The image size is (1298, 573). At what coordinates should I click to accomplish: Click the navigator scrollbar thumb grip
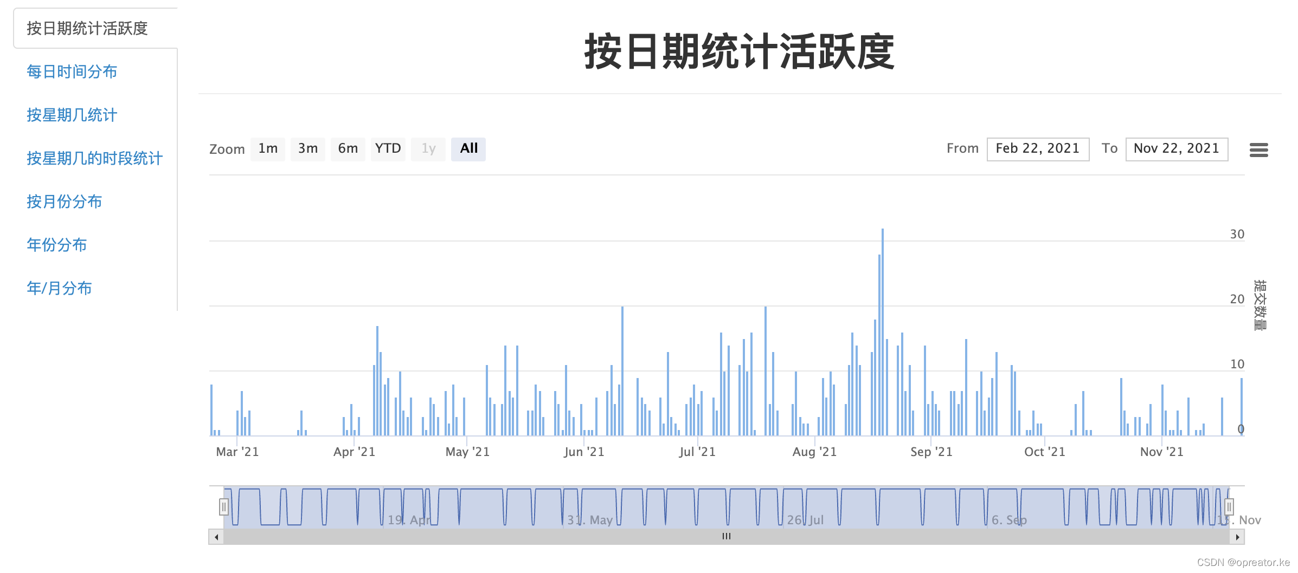(727, 536)
